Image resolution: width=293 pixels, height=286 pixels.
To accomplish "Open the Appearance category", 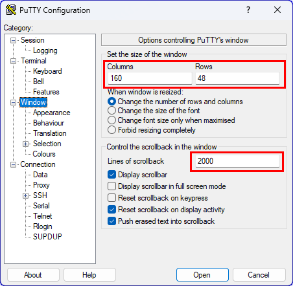I will (x=52, y=113).
